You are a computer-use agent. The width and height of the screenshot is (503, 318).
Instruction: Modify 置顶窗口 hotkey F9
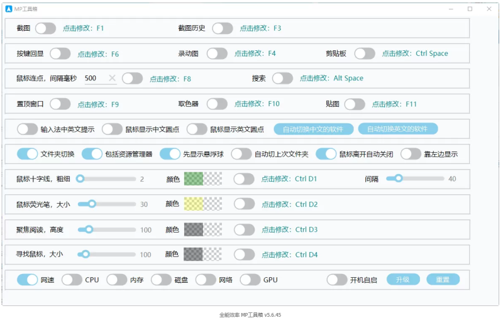(98, 104)
